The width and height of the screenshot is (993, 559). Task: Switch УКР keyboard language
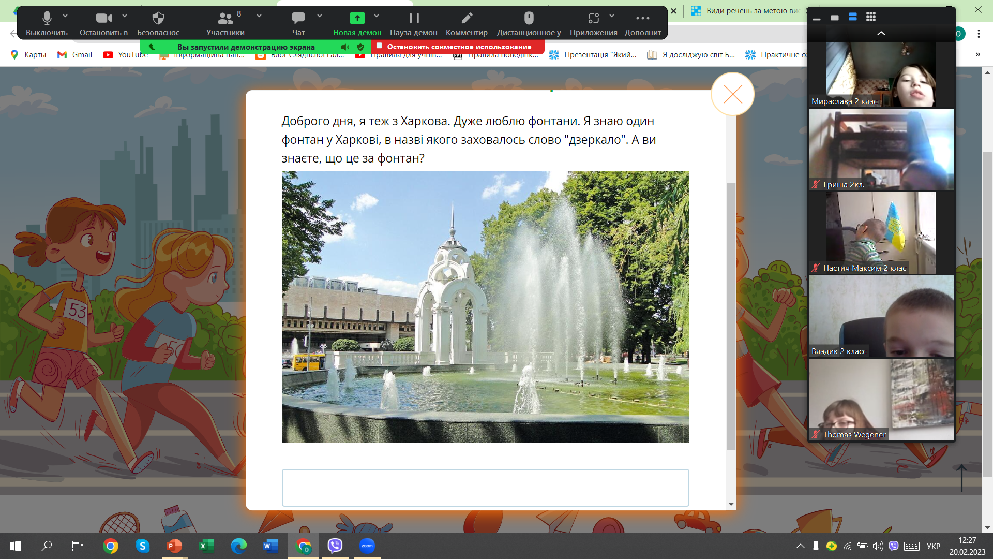pyautogui.click(x=934, y=546)
